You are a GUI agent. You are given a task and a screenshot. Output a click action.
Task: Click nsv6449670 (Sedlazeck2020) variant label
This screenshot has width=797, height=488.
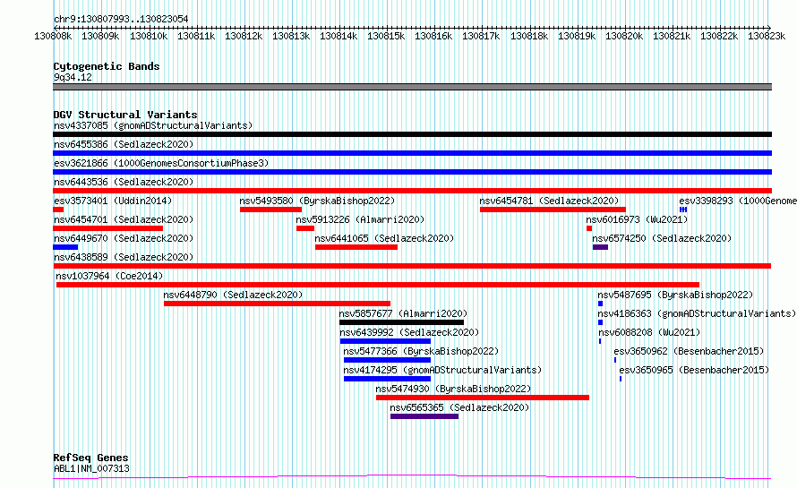(x=124, y=238)
